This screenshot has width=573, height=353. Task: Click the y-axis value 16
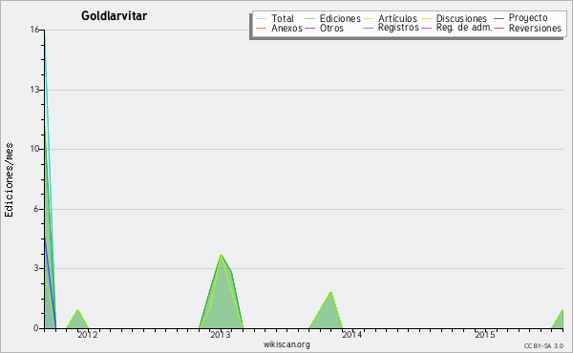coord(34,30)
